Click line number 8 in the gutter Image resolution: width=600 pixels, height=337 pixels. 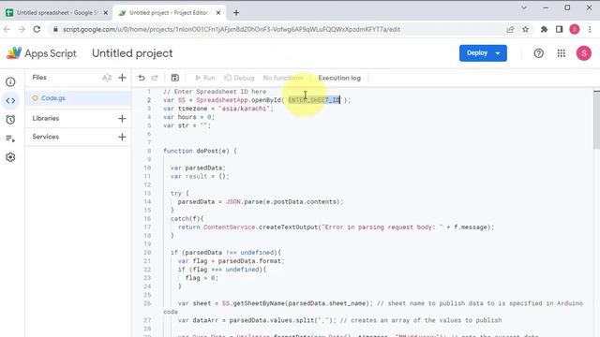click(x=149, y=151)
